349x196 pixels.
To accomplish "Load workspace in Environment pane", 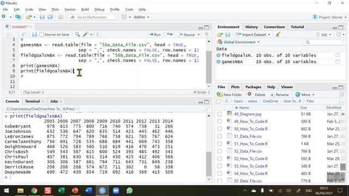I will [x=220, y=35].
